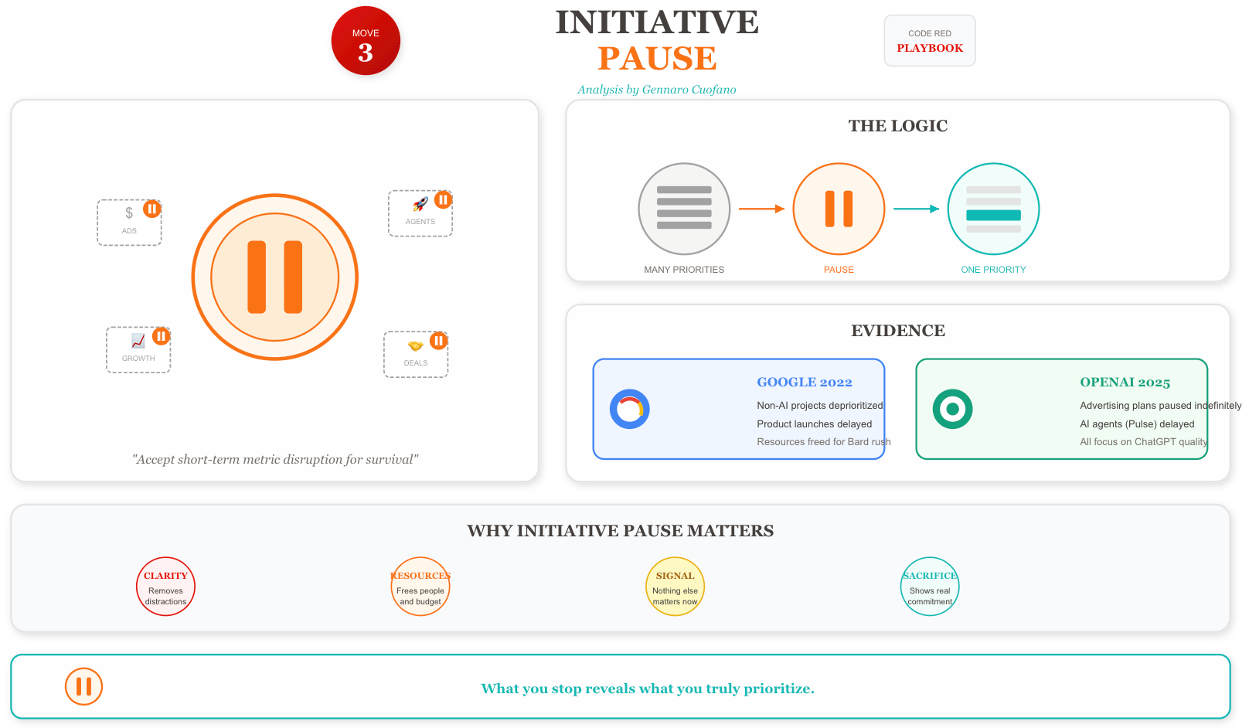Viewport: 1249px width, 728px height.
Task: Click the Many Priorities gray circle icon
Action: [684, 209]
